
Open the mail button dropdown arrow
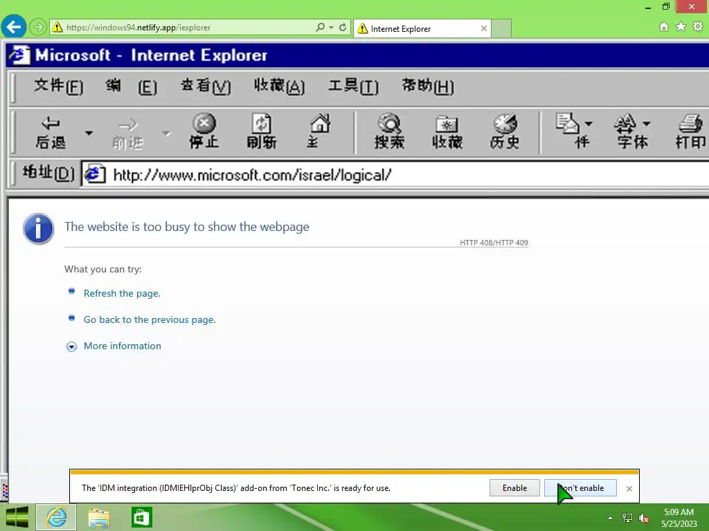pyautogui.click(x=589, y=123)
